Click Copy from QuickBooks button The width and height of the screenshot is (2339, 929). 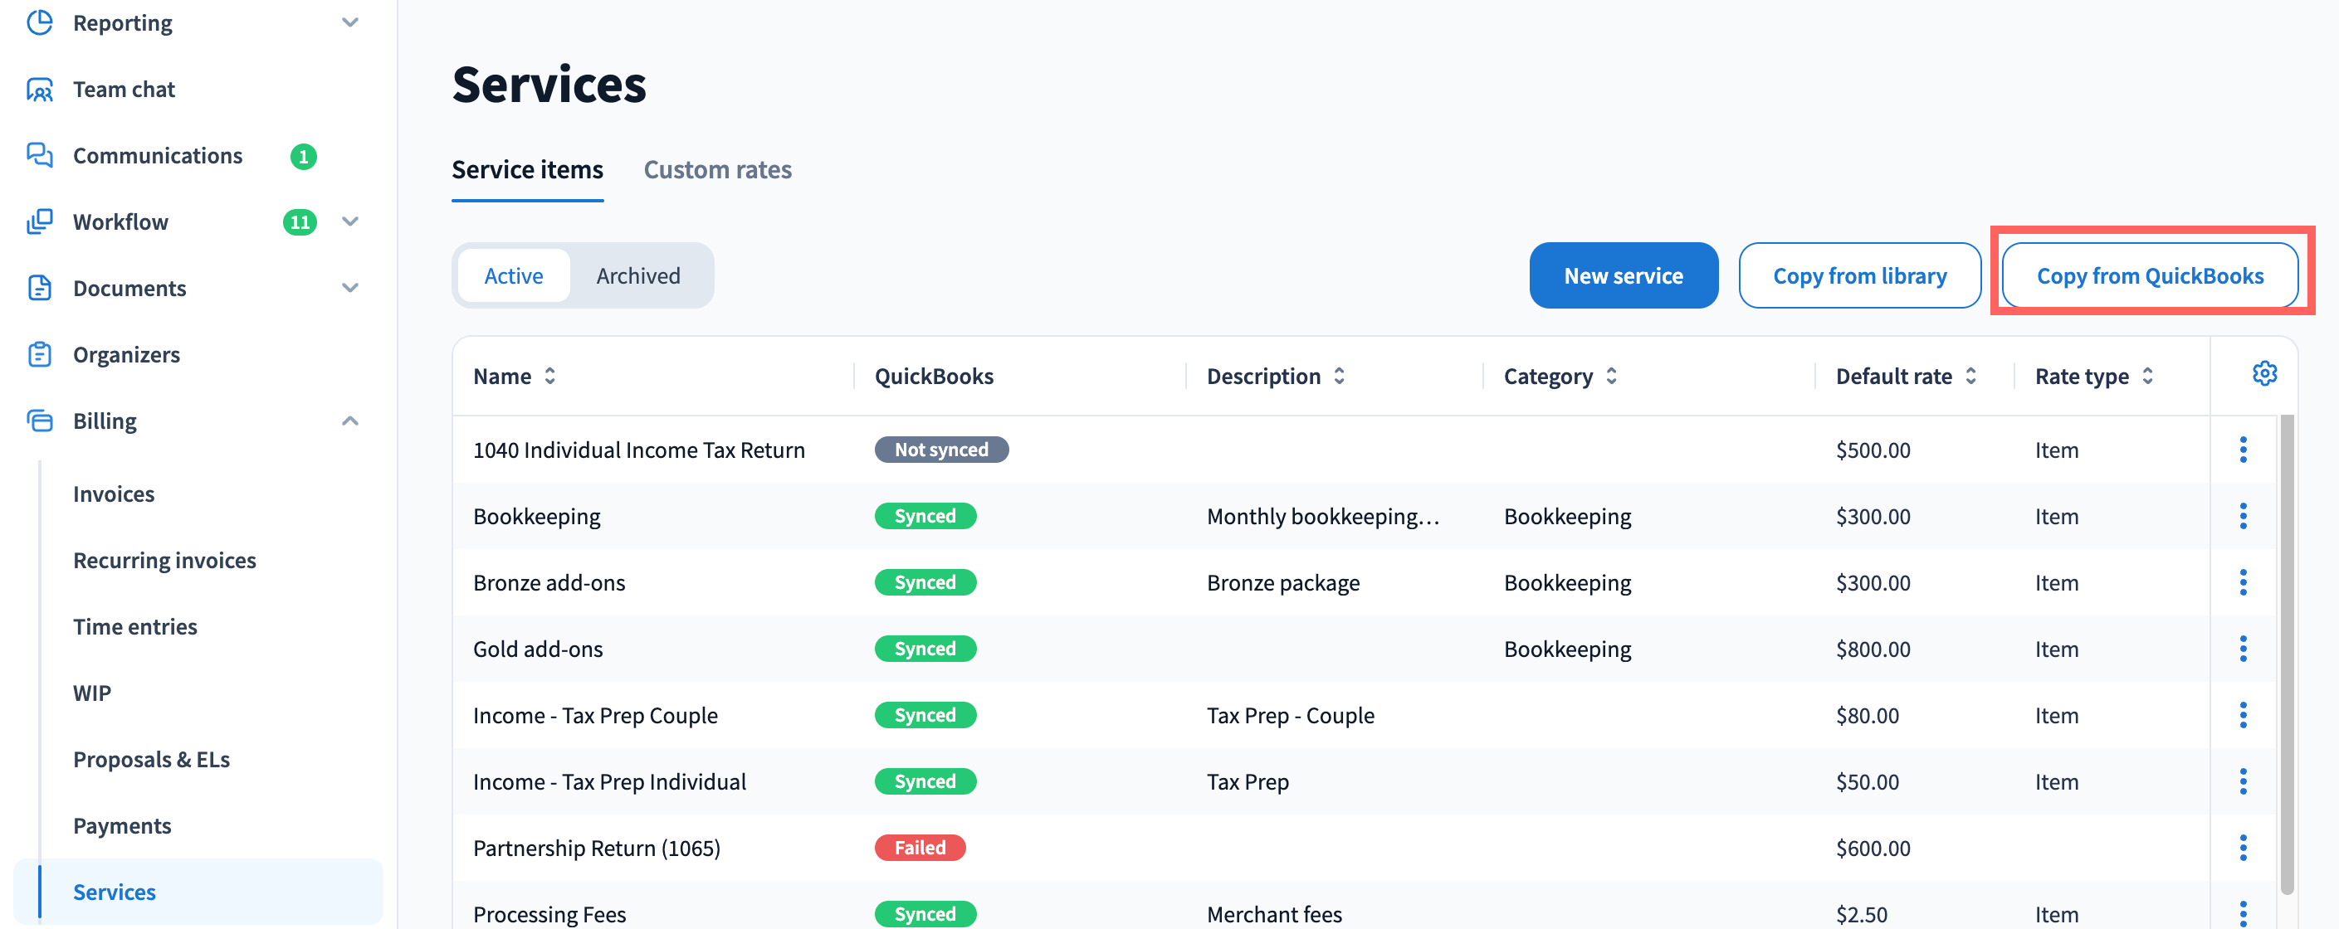[2149, 275]
